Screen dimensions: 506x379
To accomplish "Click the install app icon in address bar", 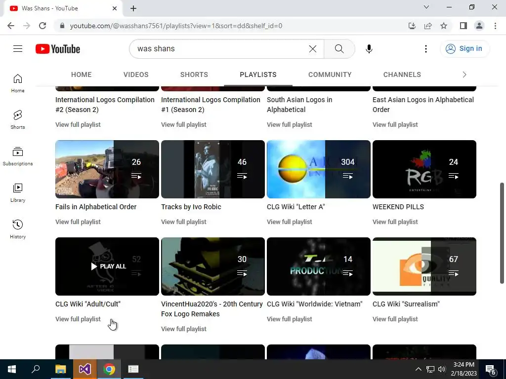I will click(x=412, y=26).
